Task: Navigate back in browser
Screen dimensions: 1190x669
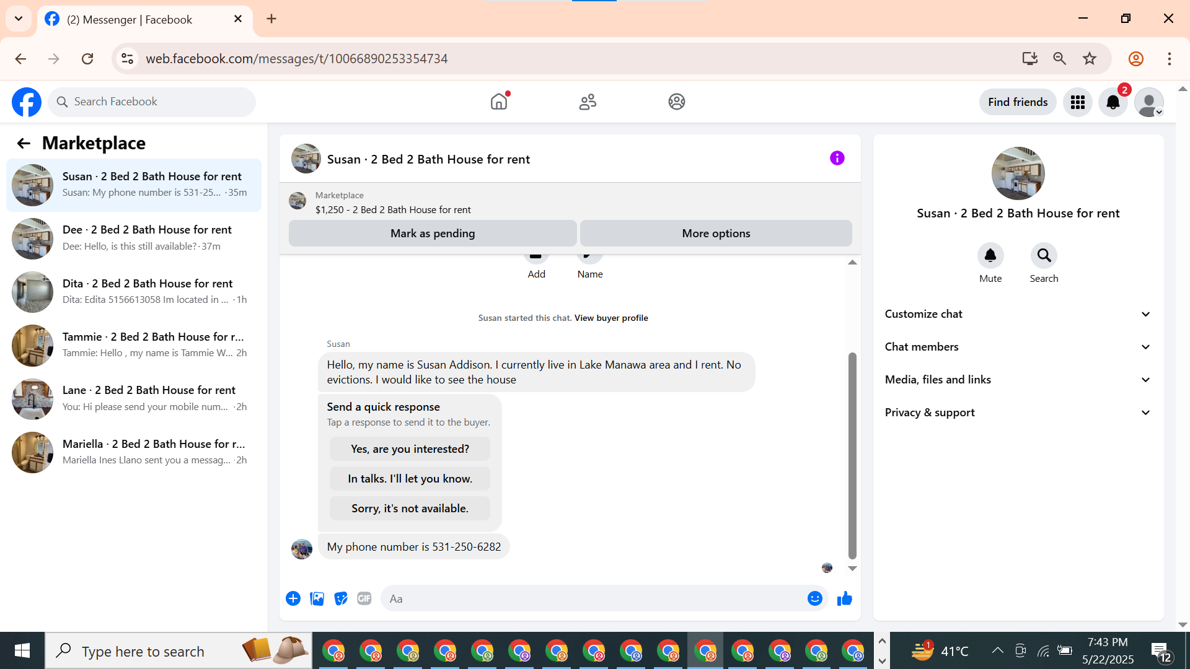Action: 20,59
